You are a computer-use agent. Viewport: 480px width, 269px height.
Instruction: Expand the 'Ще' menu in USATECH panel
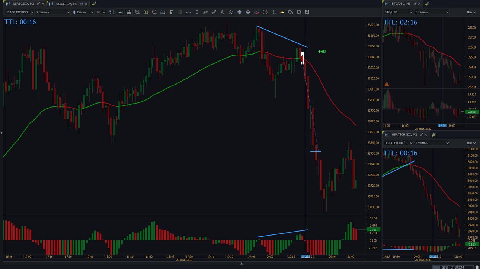tap(471, 143)
